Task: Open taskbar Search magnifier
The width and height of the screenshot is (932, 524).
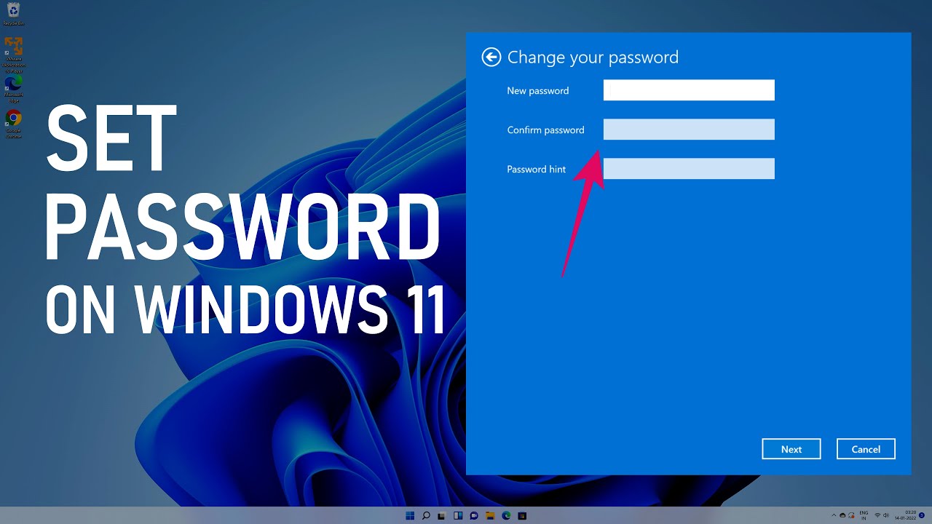Action: point(426,516)
